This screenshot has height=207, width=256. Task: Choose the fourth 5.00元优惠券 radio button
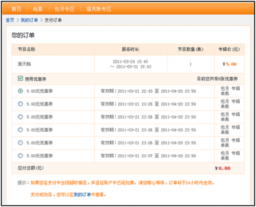(x=20, y=130)
